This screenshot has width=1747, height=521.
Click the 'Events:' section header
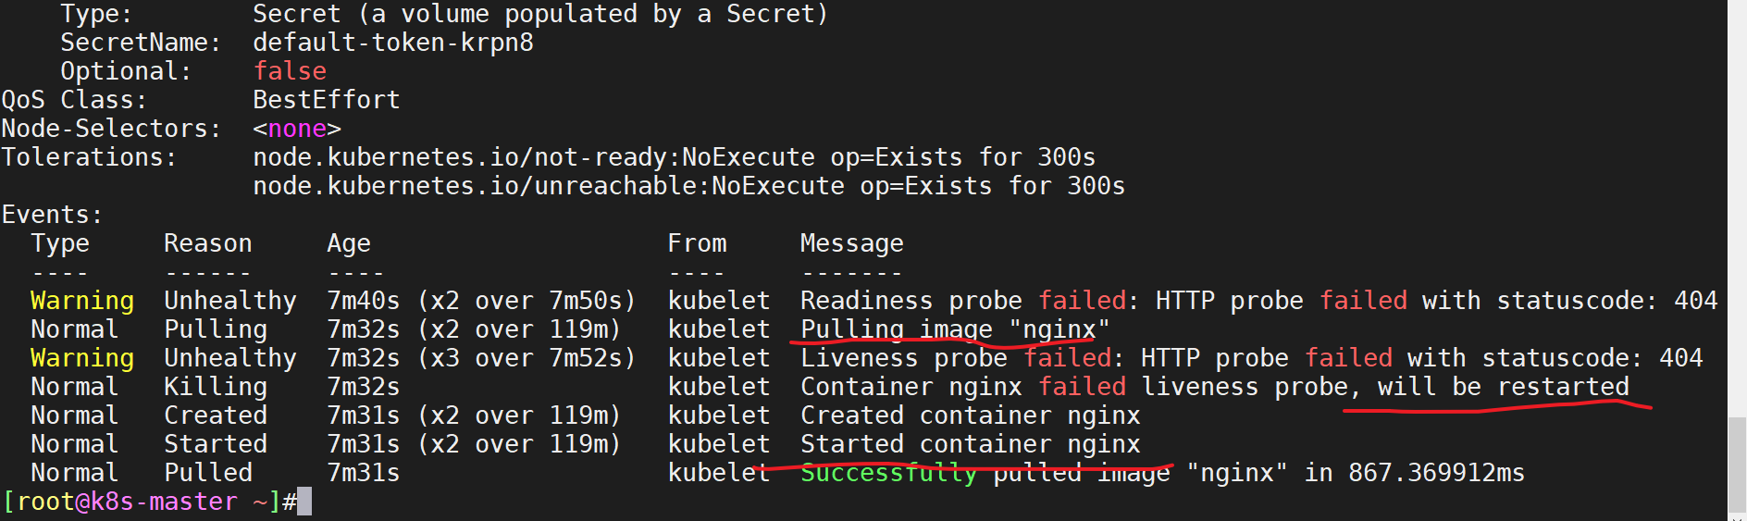click(52, 215)
